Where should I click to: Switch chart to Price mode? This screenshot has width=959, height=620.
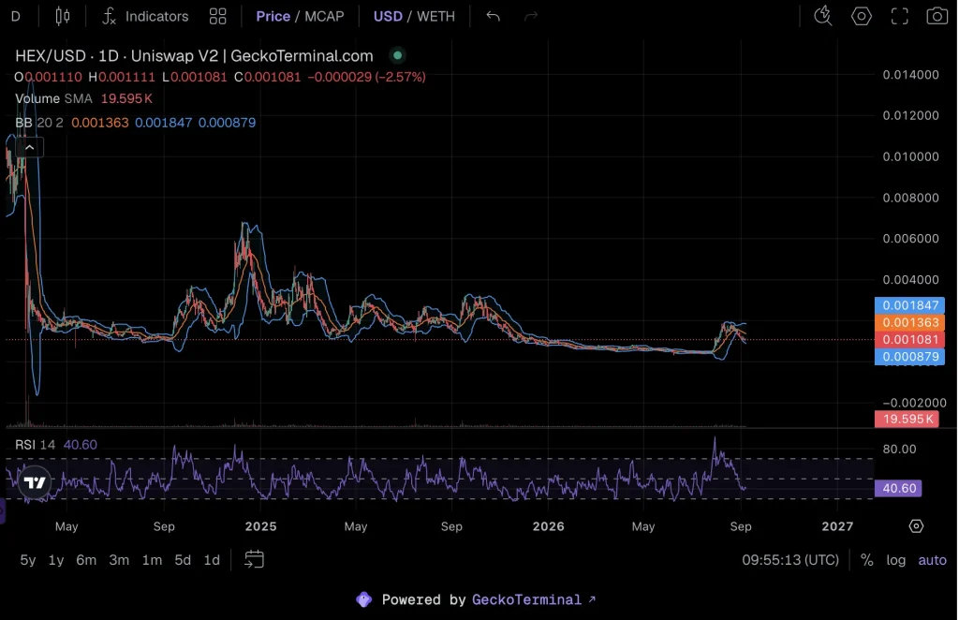[273, 17]
